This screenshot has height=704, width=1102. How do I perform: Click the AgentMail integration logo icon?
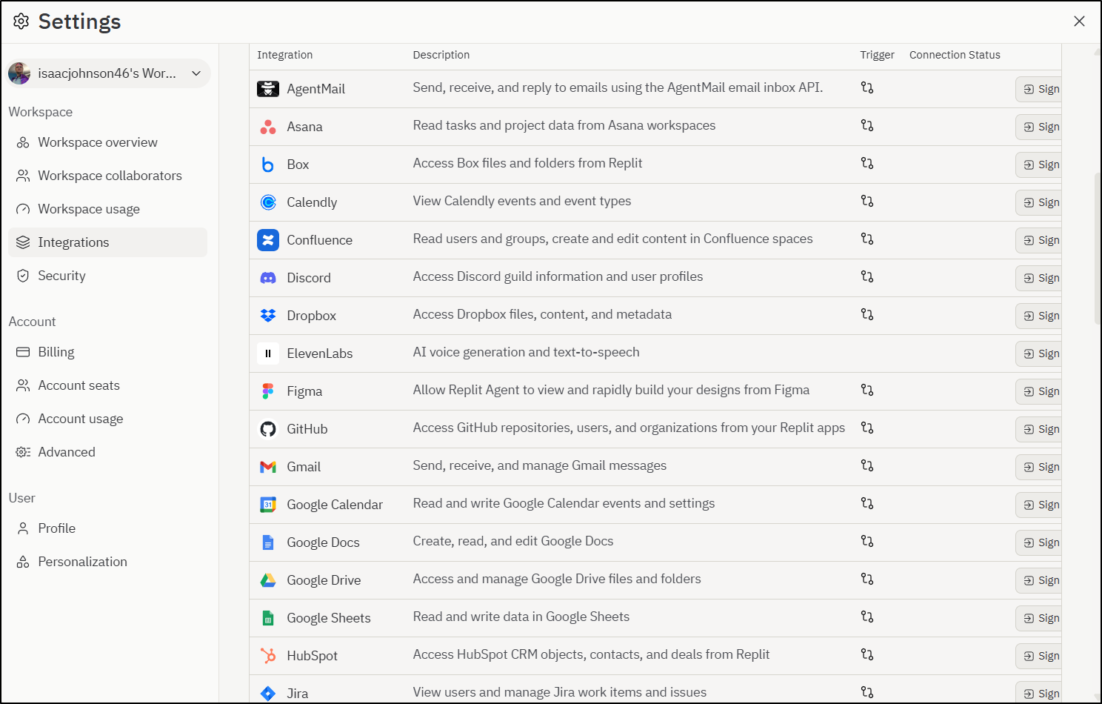point(268,89)
